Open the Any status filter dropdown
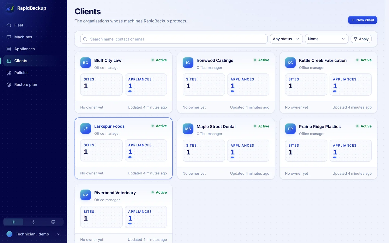The height and width of the screenshot is (243, 389). click(286, 39)
